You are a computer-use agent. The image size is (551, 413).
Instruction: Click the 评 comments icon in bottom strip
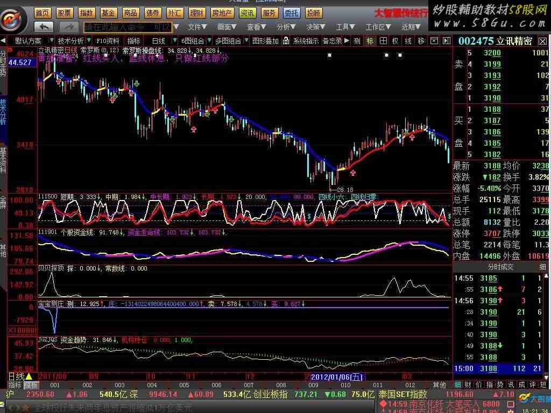pos(533,385)
